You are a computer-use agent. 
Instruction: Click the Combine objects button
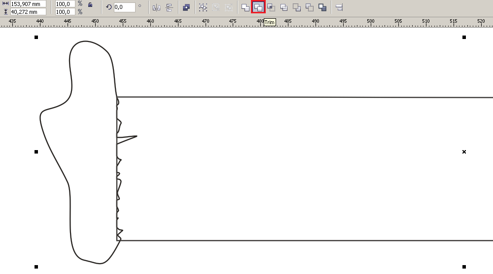(186, 7)
